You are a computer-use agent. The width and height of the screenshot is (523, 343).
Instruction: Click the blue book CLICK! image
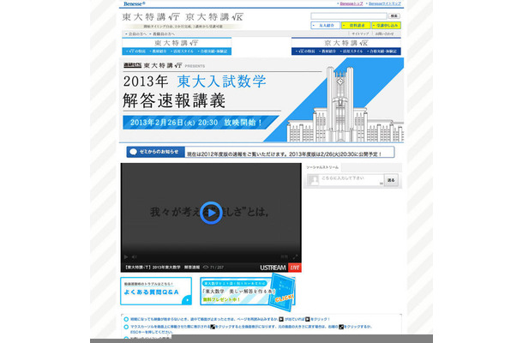click(282, 291)
